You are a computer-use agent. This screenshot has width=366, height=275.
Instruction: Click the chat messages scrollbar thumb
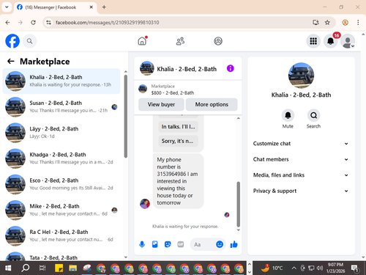coord(239,204)
